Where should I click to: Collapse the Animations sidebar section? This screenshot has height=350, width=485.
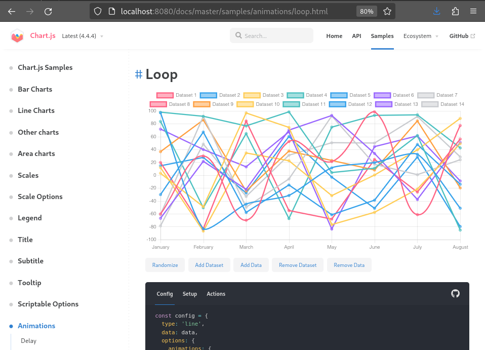click(36, 326)
